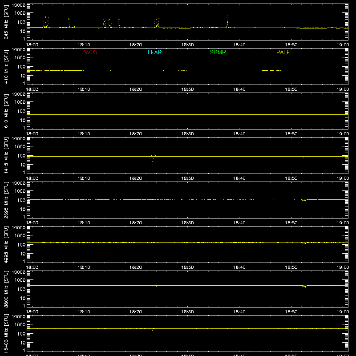This screenshot has width=356, height=356.
Task: Click the 1000 y-axis value on the 15400 MHz plot
Action: coord(20,325)
